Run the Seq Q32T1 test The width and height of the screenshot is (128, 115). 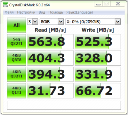[x=17, y=41]
